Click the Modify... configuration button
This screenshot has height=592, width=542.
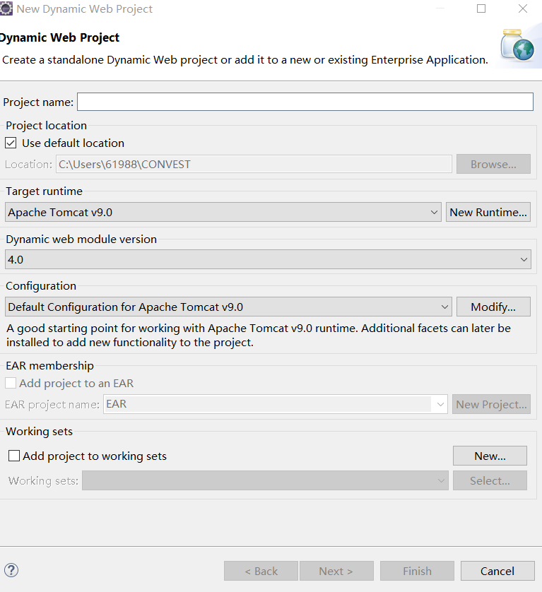[x=493, y=307]
